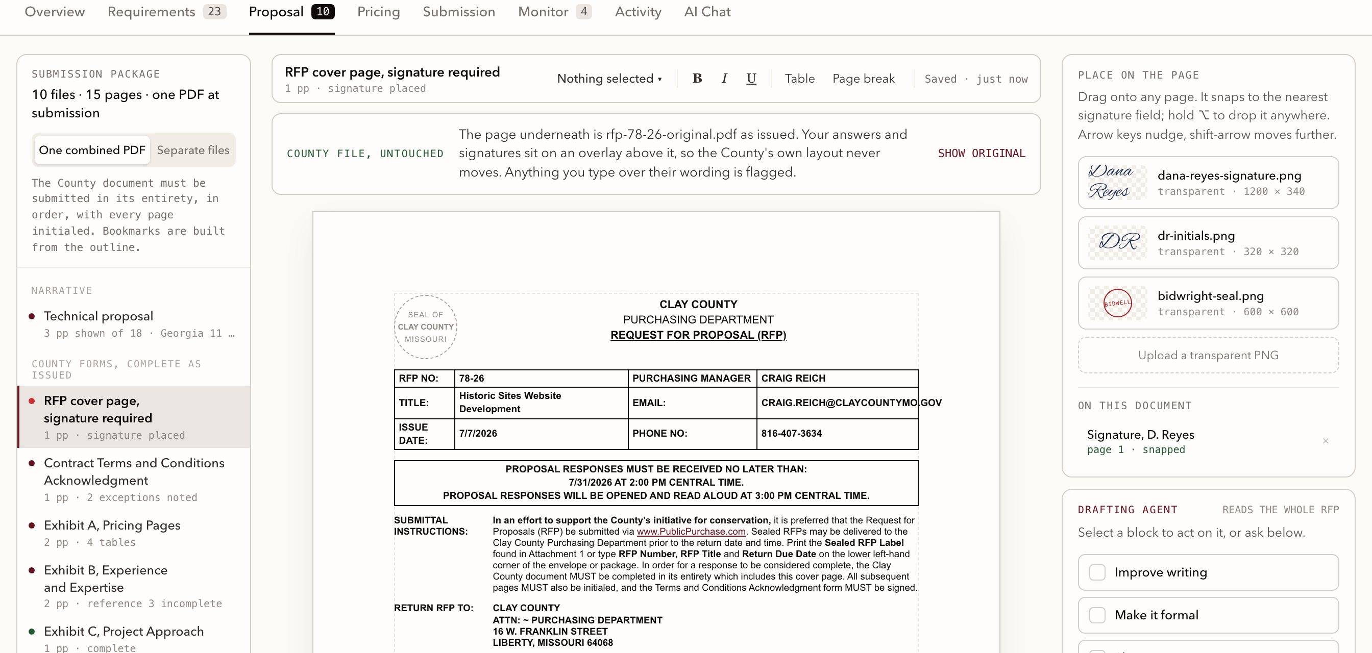Click SHOW ORIGINAL

981,153
